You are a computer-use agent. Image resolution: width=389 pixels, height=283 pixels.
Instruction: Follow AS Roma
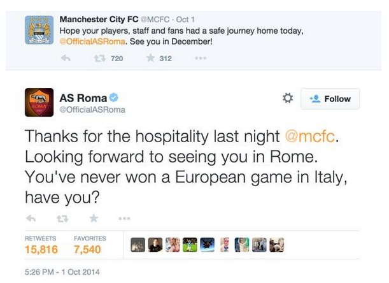point(330,99)
